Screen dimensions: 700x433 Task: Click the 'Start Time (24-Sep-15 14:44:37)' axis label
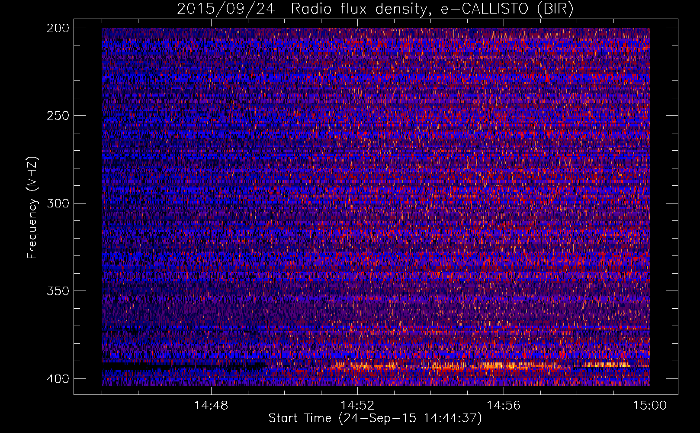pyautogui.click(x=375, y=418)
